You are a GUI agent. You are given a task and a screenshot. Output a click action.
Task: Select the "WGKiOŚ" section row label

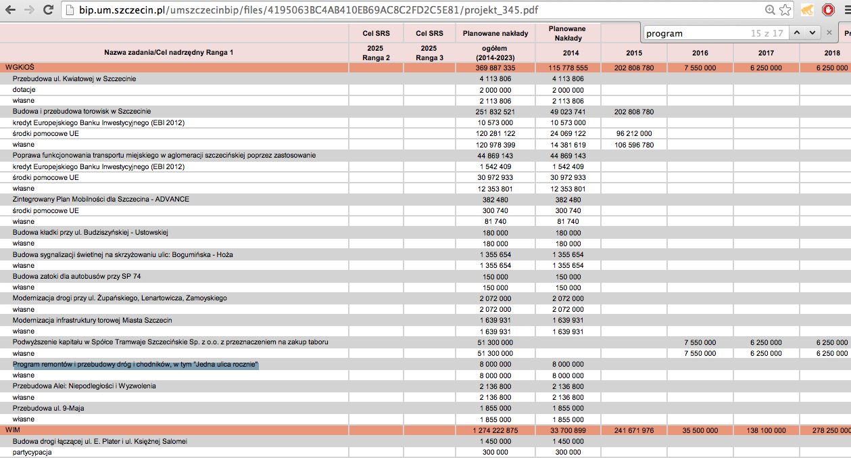coord(20,68)
